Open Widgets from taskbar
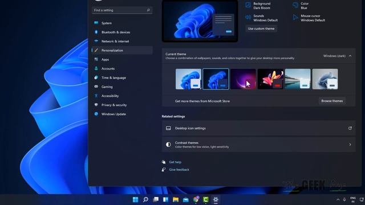 [166, 199]
